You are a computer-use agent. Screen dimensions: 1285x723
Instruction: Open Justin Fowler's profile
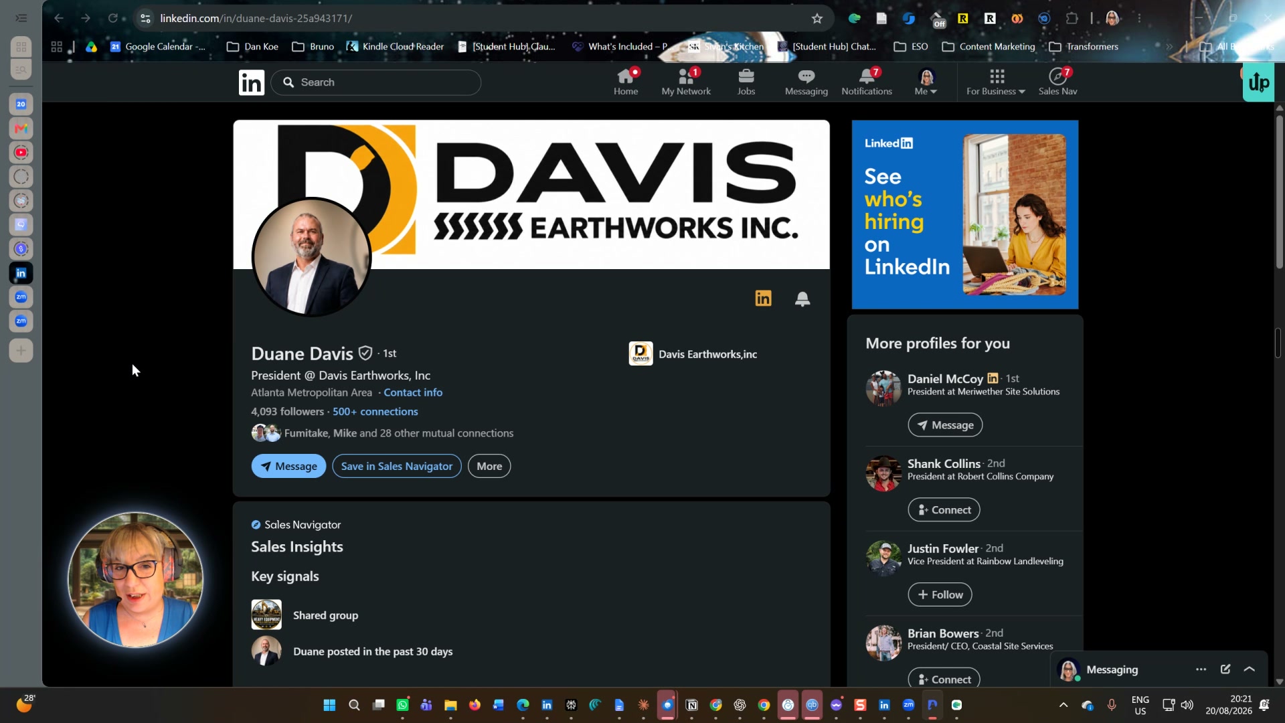(x=942, y=548)
